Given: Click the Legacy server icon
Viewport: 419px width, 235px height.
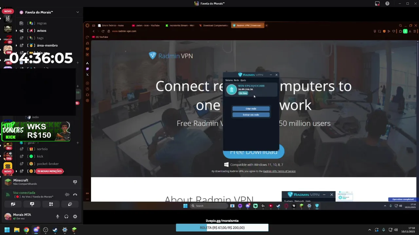Looking at the screenshot, I should 8,19.
